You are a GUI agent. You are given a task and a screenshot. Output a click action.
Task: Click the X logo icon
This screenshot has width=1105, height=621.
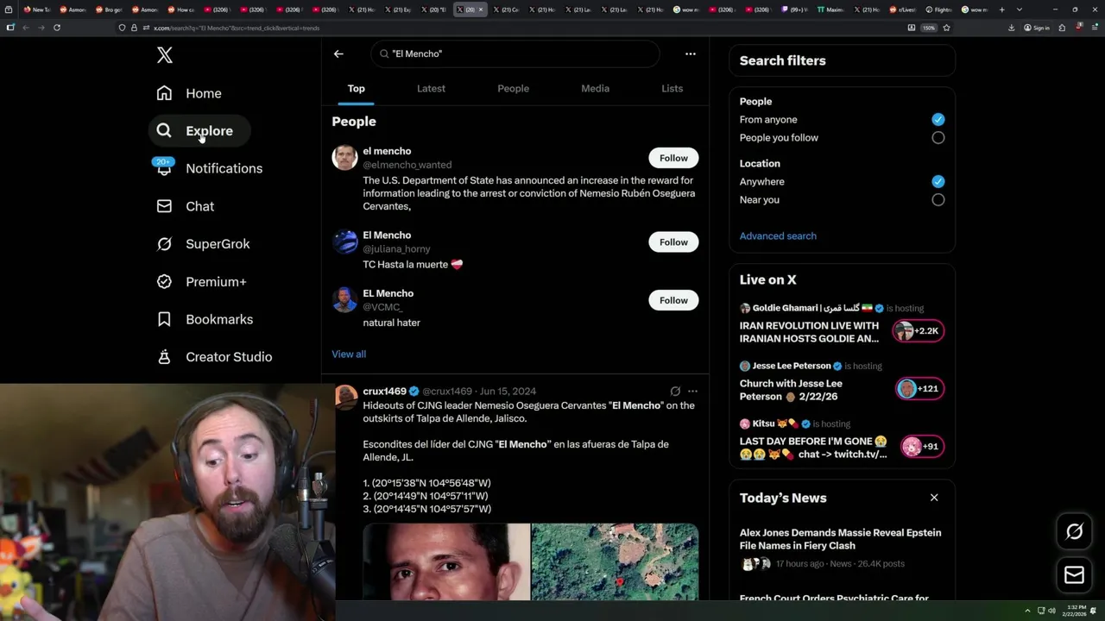[165, 55]
